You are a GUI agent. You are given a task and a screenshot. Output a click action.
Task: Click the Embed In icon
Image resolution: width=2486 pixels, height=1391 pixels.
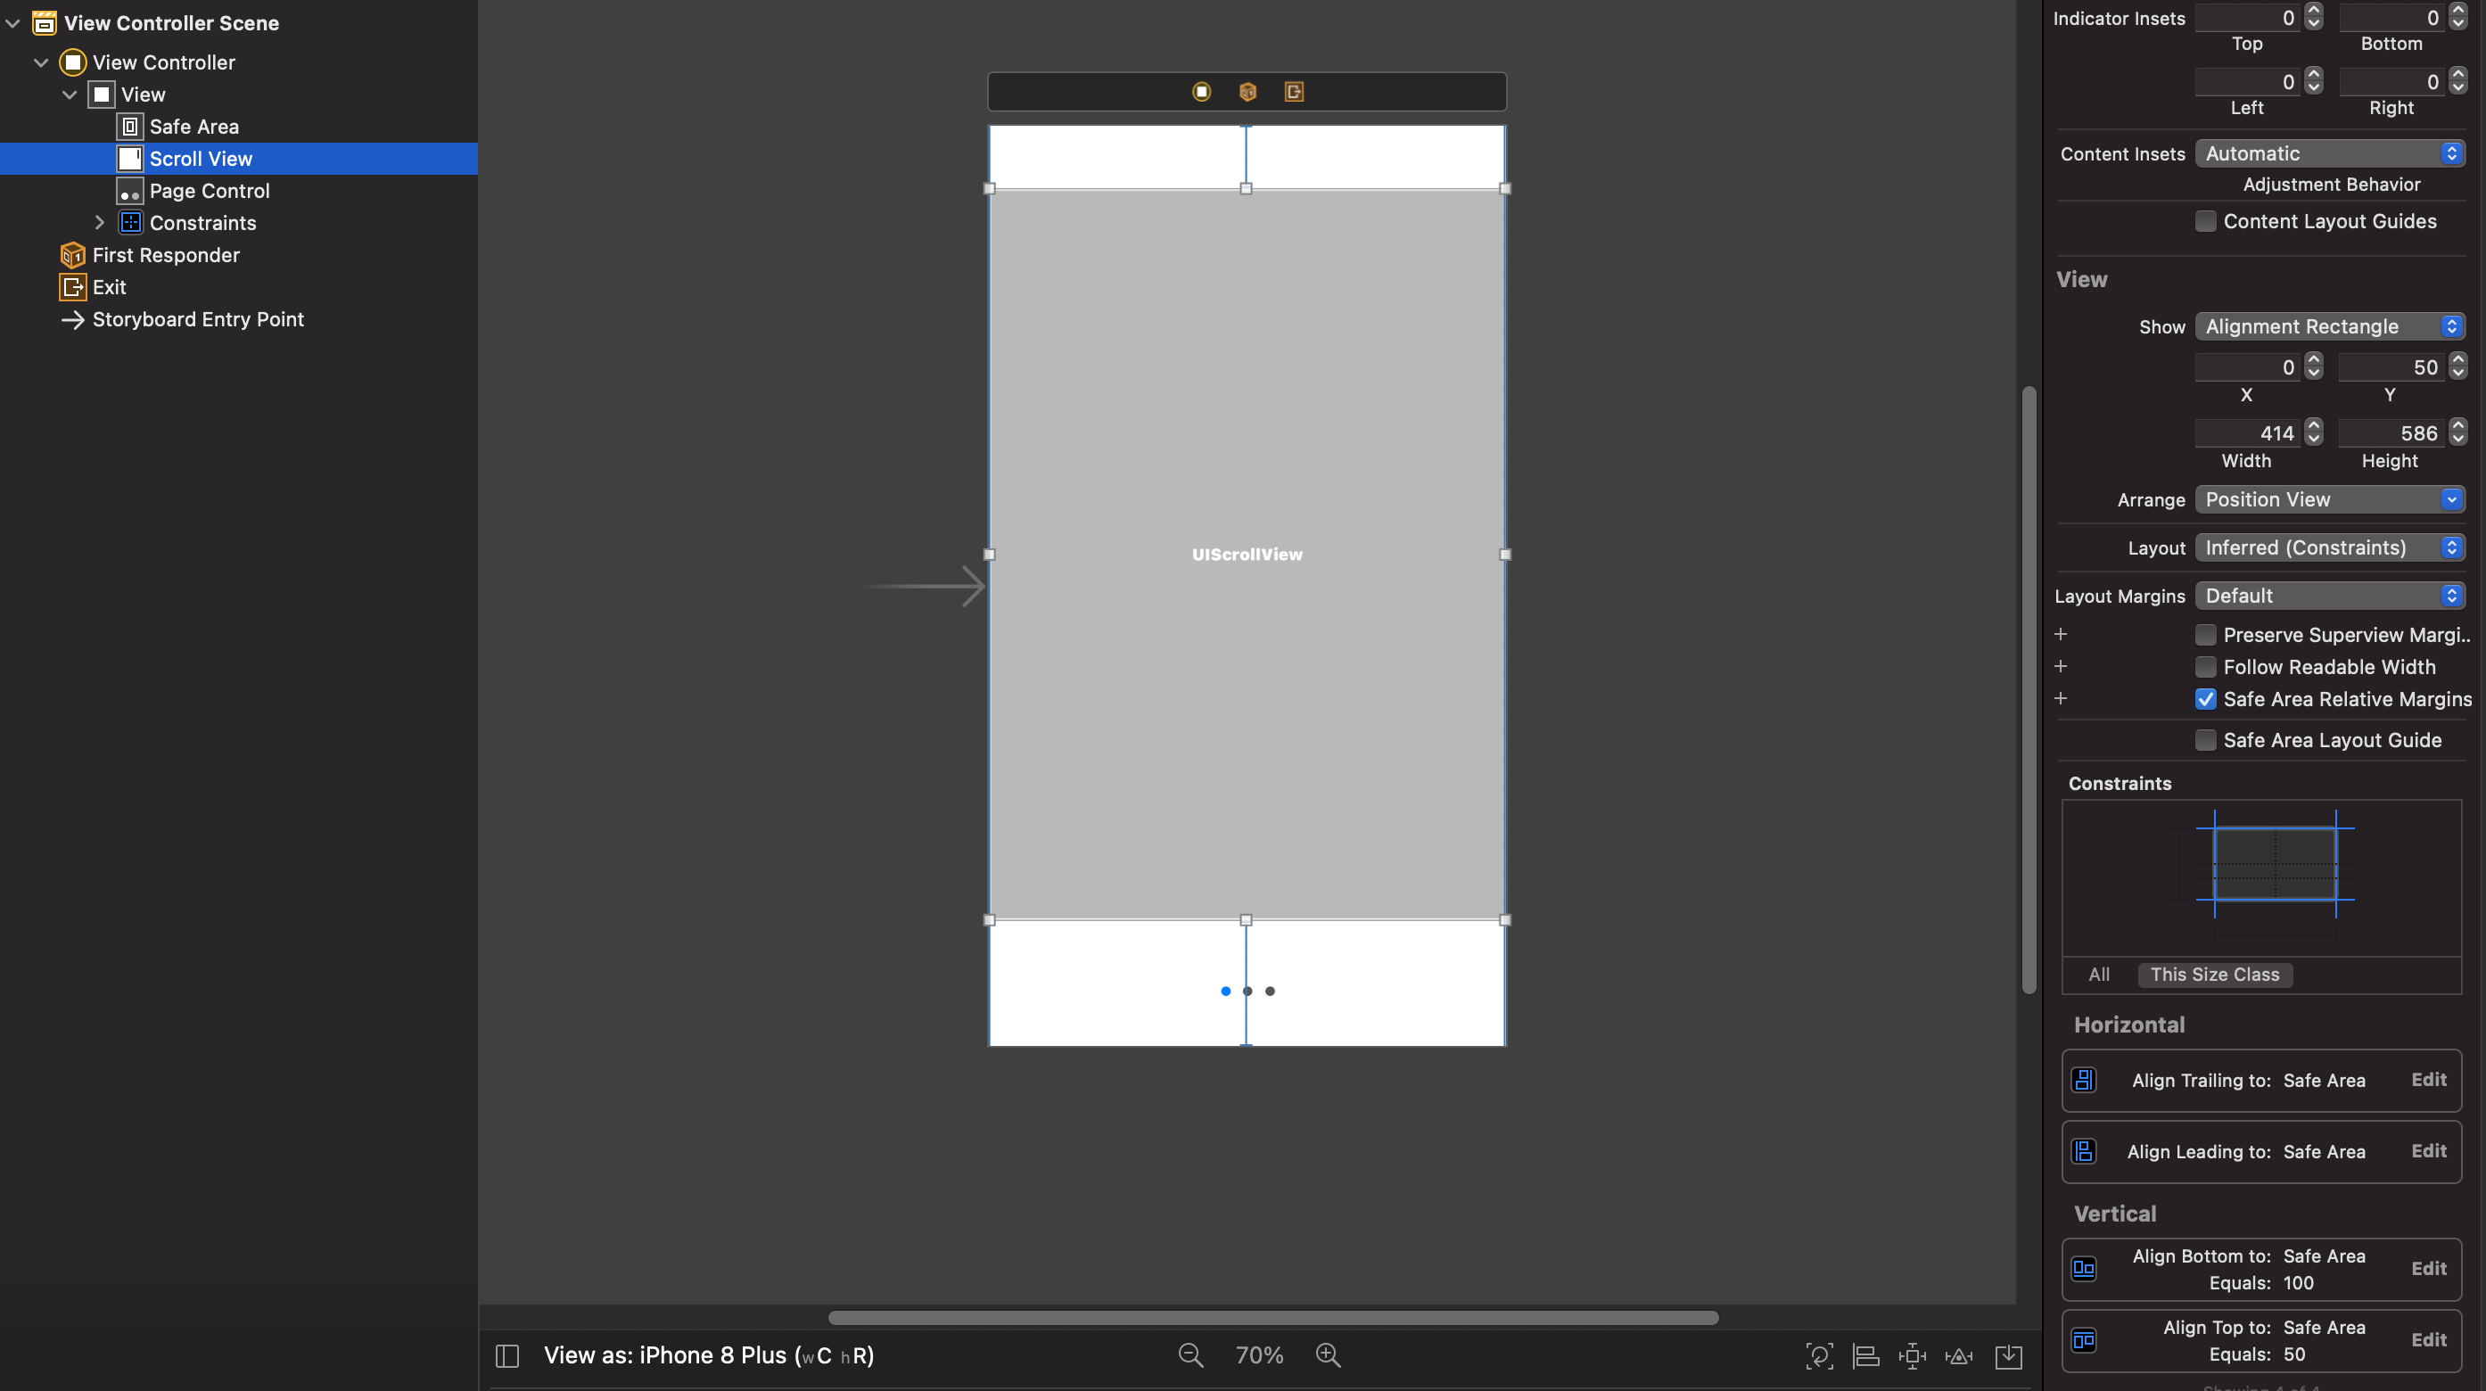coord(2008,1356)
